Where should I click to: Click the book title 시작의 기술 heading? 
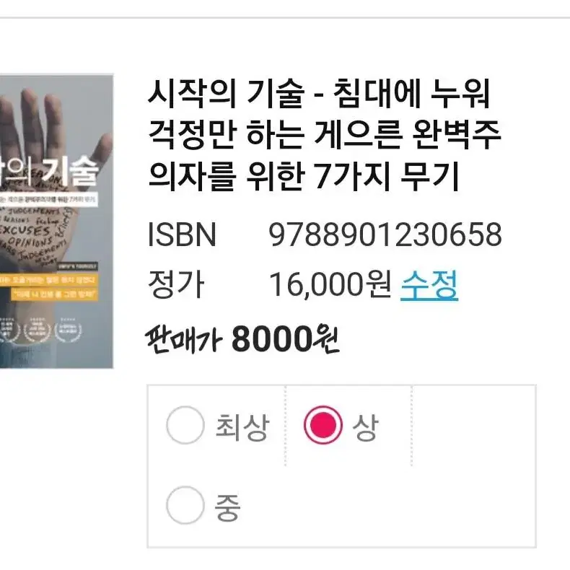(x=325, y=134)
